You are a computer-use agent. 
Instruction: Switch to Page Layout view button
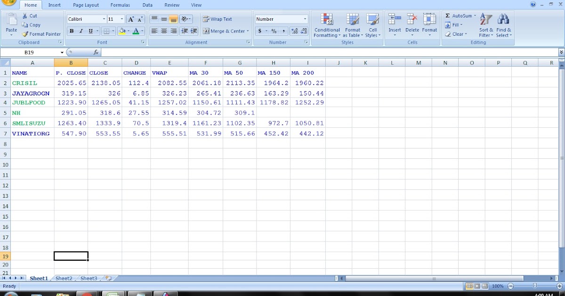(x=477, y=286)
